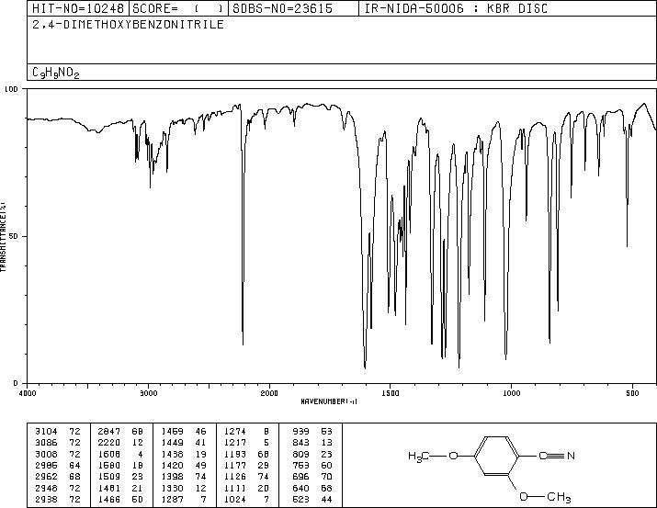Click the 939 peak table entry
The width and height of the screenshot is (657, 508).
tap(312, 432)
